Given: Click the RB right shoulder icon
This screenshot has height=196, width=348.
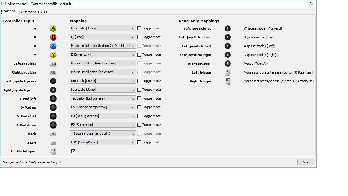Looking at the screenshot, I should [53, 73].
